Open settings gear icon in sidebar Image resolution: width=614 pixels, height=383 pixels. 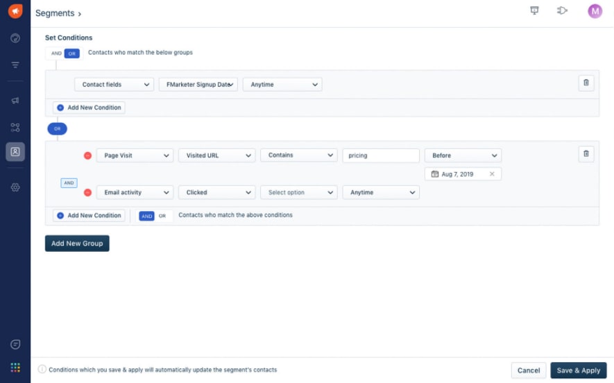coord(15,187)
